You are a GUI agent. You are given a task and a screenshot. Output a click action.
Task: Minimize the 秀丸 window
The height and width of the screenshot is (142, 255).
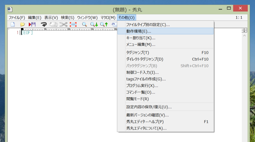click(220, 9)
